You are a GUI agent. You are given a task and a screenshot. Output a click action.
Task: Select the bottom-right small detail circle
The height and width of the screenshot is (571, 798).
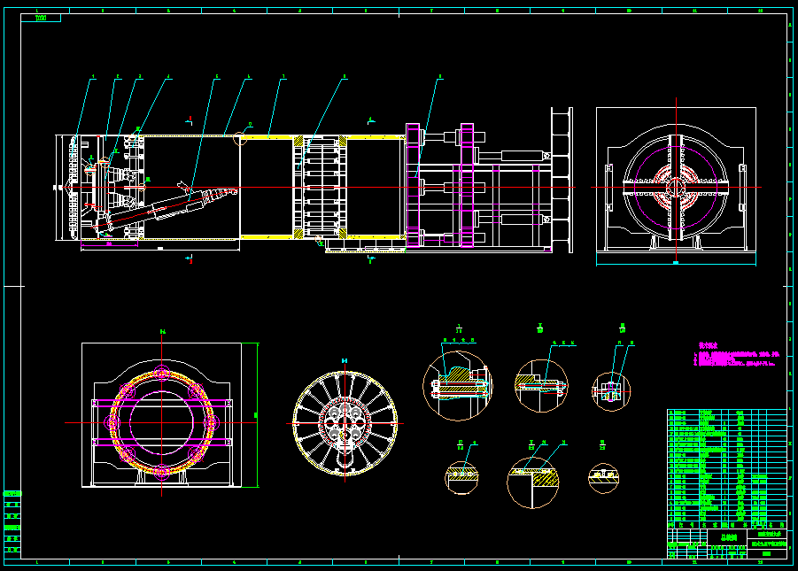603,478
